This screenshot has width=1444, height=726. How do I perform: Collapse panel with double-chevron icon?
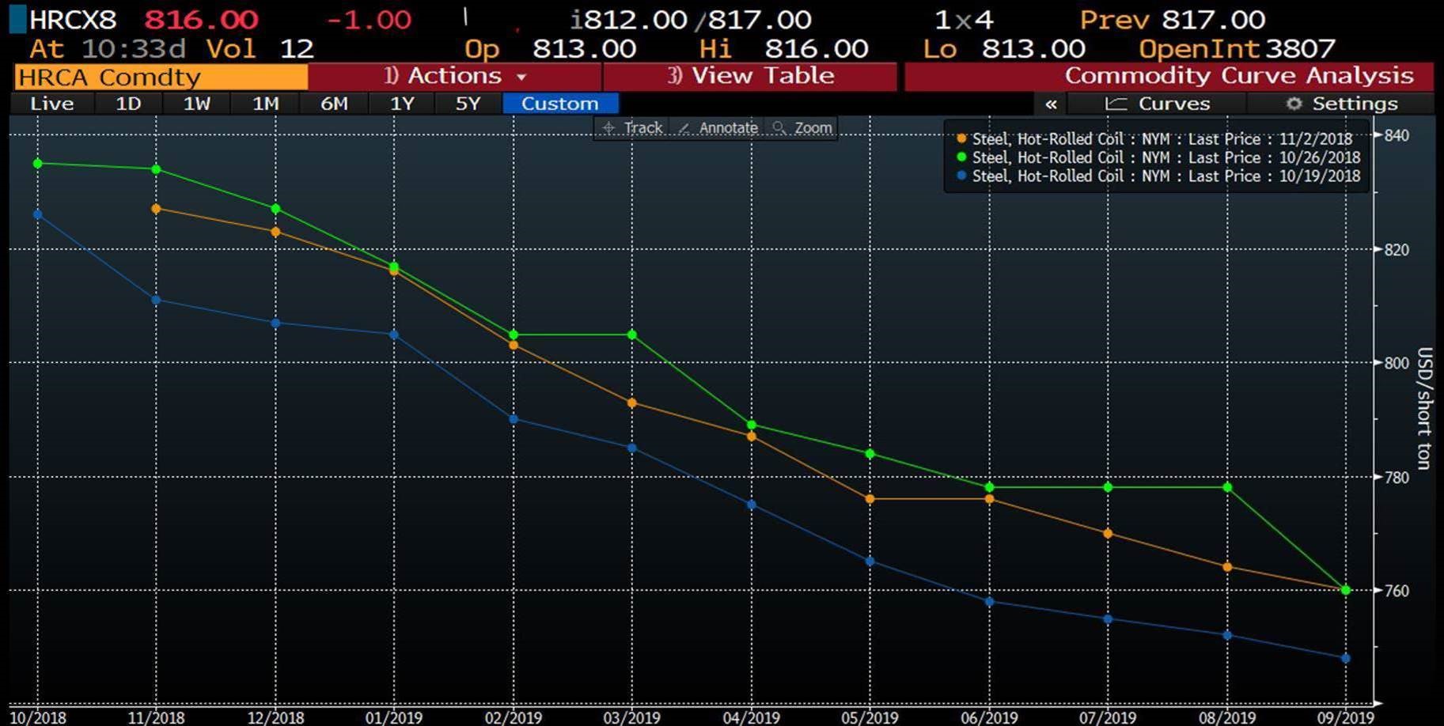[x=1051, y=104]
